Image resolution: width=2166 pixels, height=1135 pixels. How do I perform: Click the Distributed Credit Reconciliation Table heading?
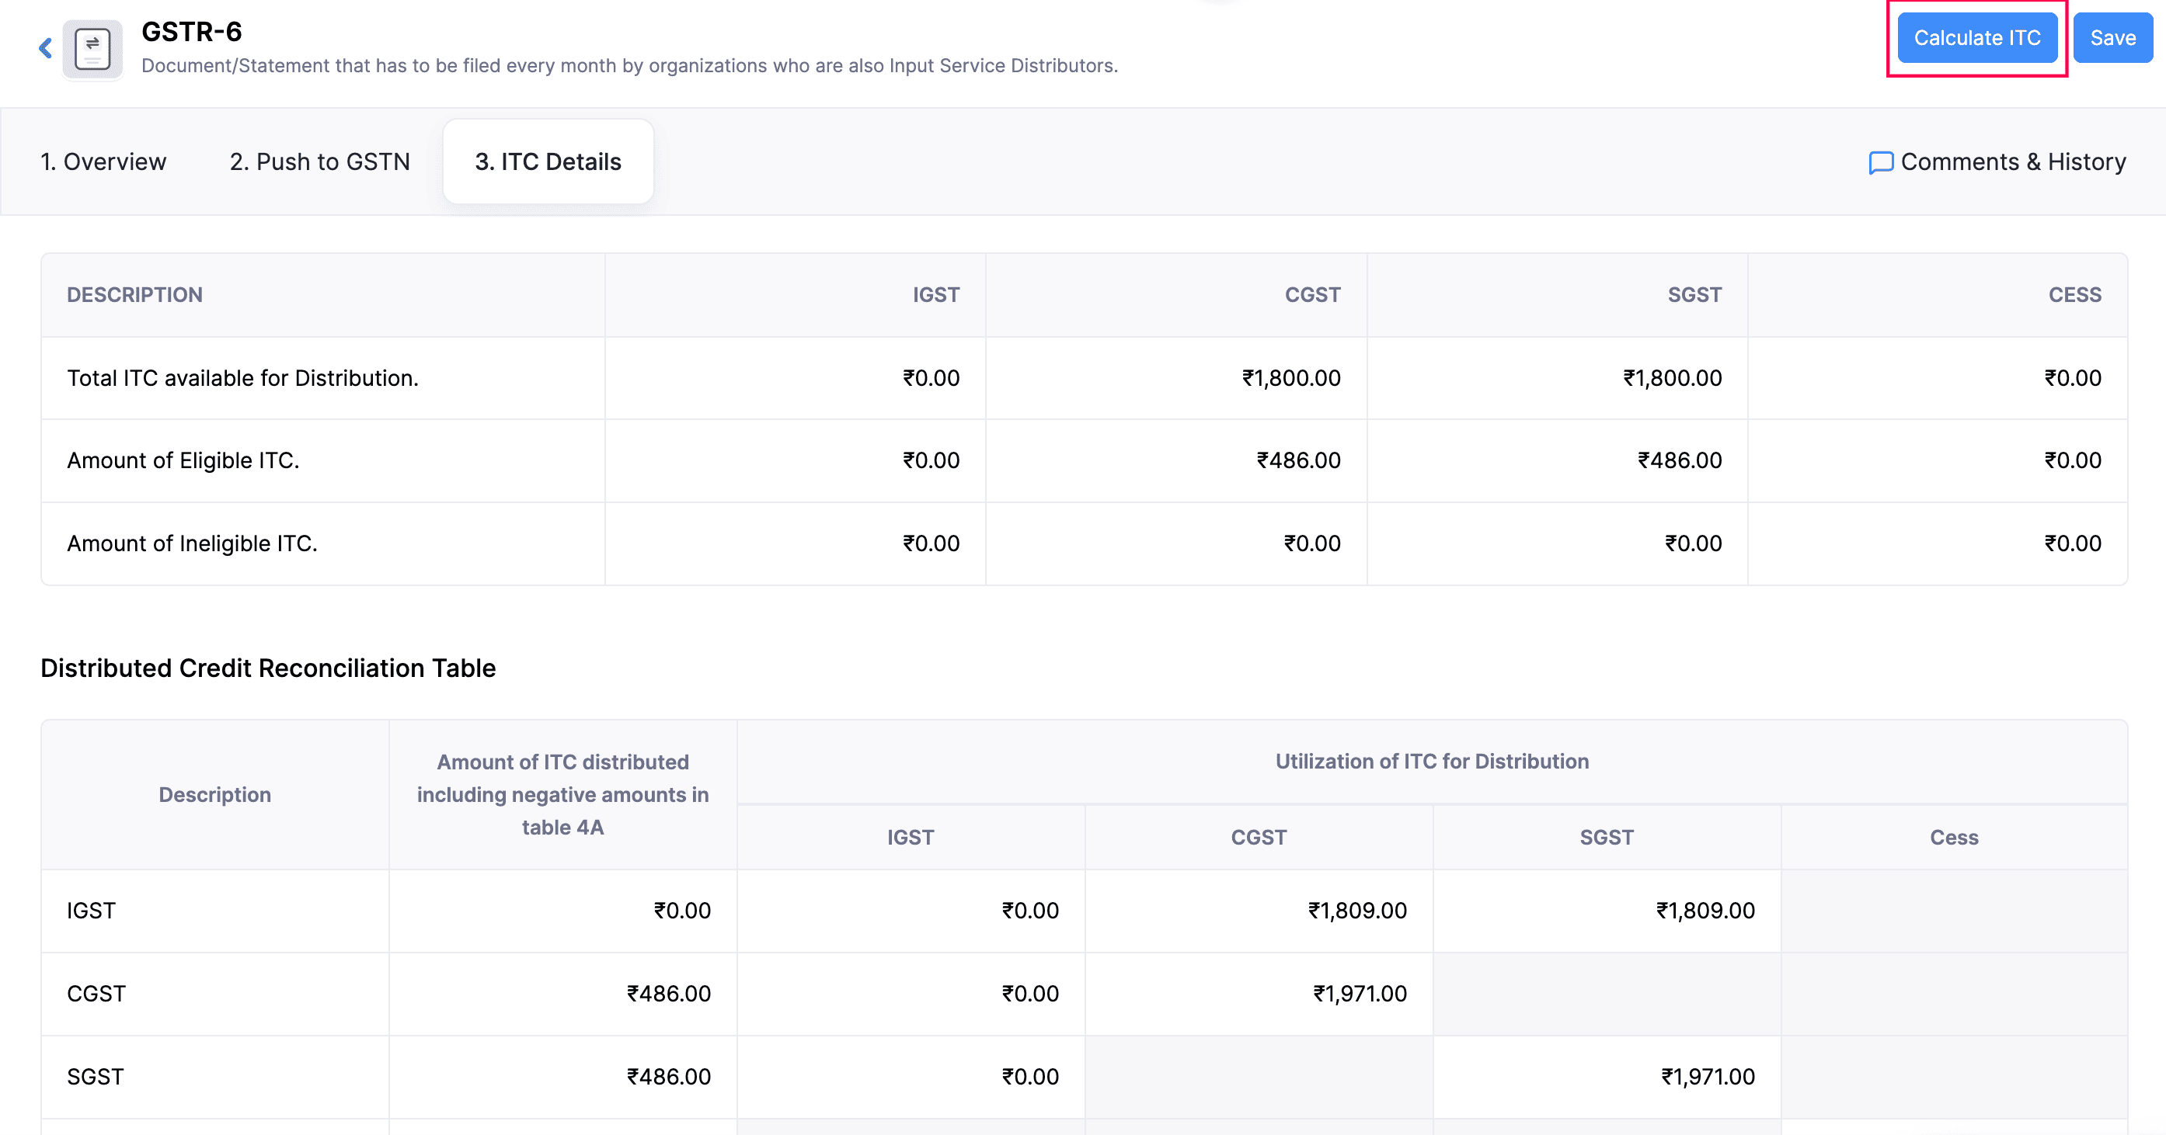tap(267, 668)
